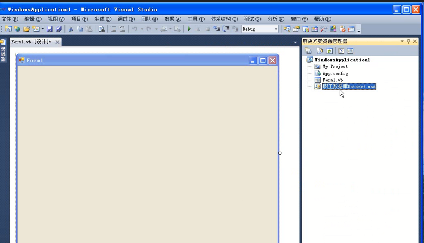
Task: Open the 体系结构(C) menu
Action: click(224, 19)
